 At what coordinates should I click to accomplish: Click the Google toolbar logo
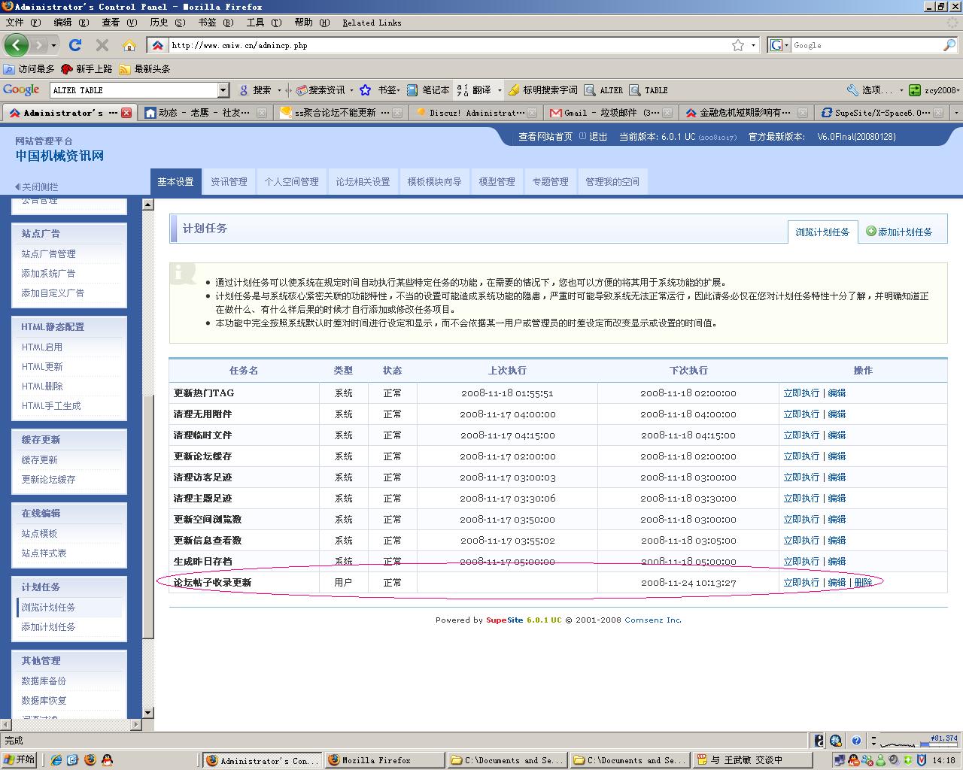pyautogui.click(x=21, y=89)
